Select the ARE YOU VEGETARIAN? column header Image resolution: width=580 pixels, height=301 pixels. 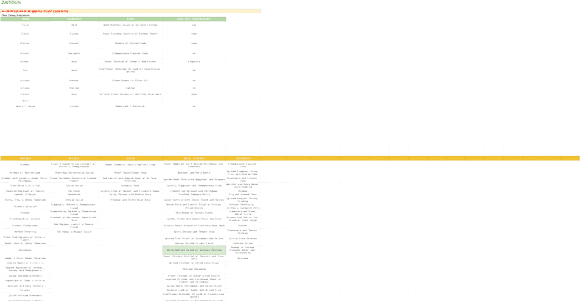click(x=194, y=19)
